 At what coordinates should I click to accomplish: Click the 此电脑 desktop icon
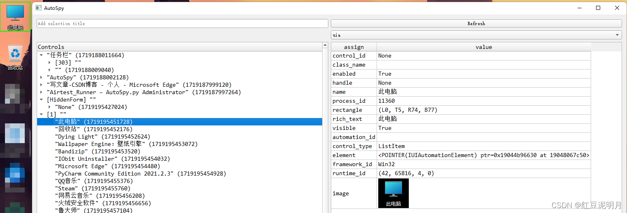(15, 16)
